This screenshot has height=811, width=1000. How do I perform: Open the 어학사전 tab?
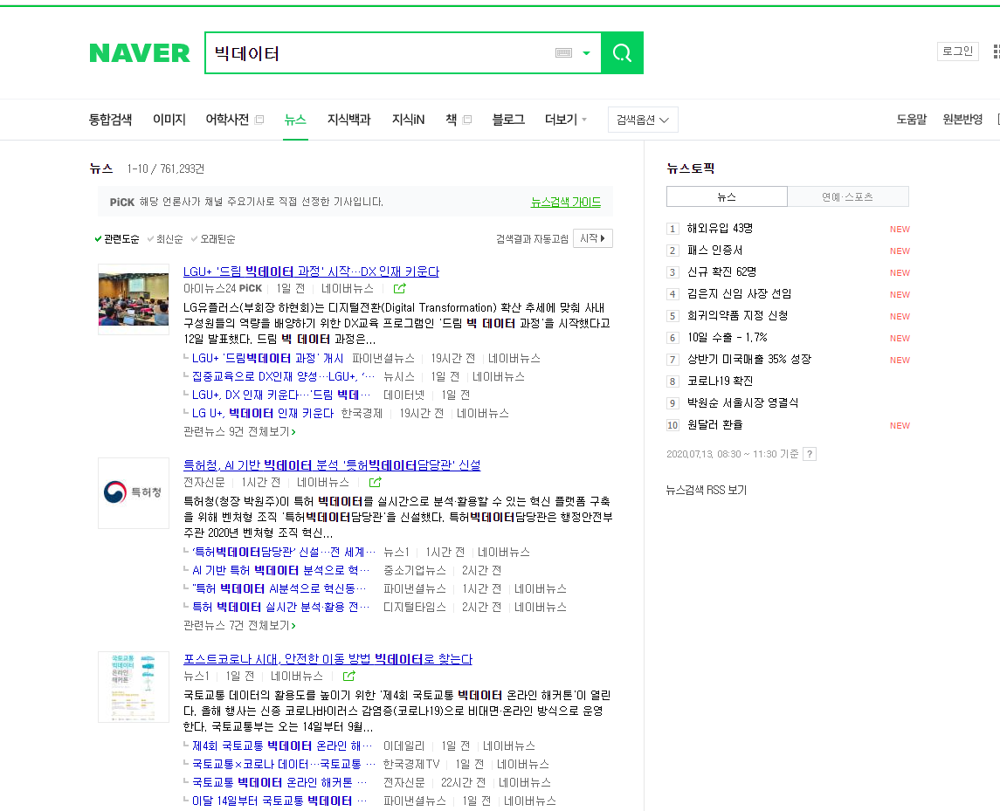(227, 120)
